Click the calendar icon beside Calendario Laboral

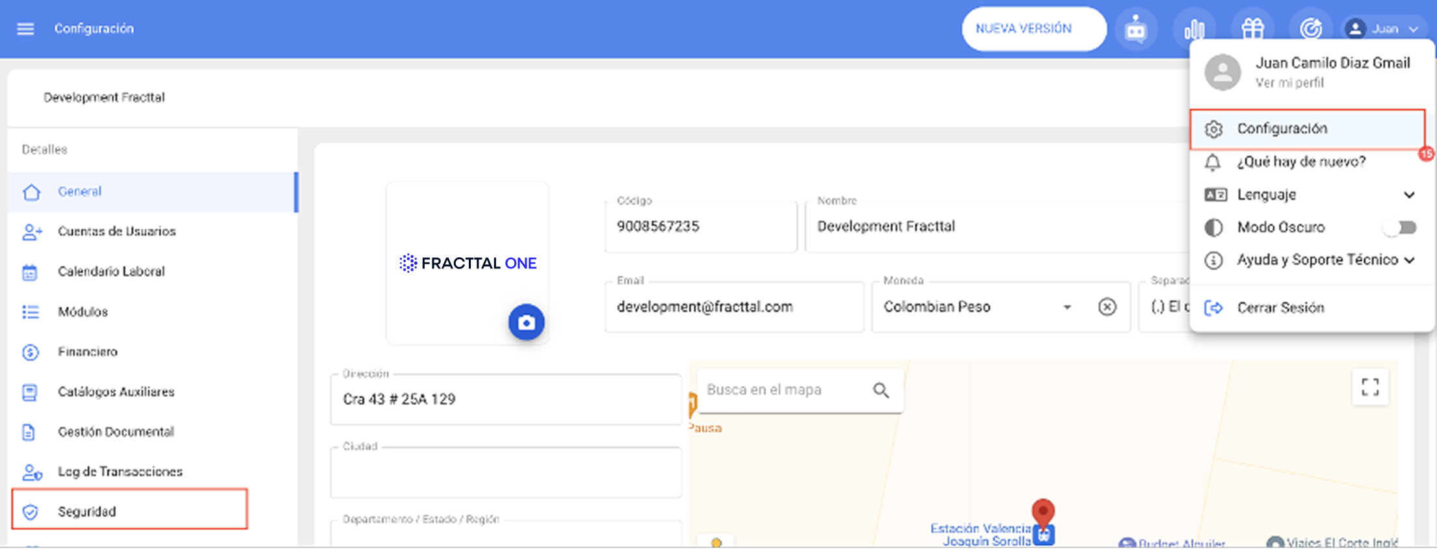[30, 272]
